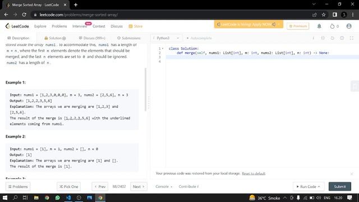Reset code with the revert icon
Viewport: 359px width, 202px height.
332,38
